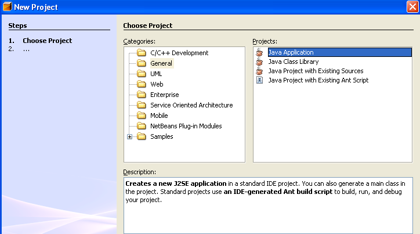Expand the Samples category node
This screenshot has width=420, height=234.
(x=129, y=136)
